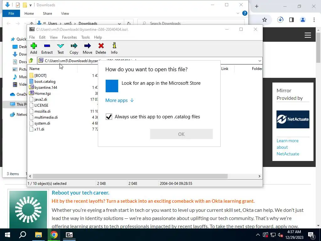Open the Explorer address bar history dropdown
The width and height of the screenshot is (321, 241).
(119, 23)
